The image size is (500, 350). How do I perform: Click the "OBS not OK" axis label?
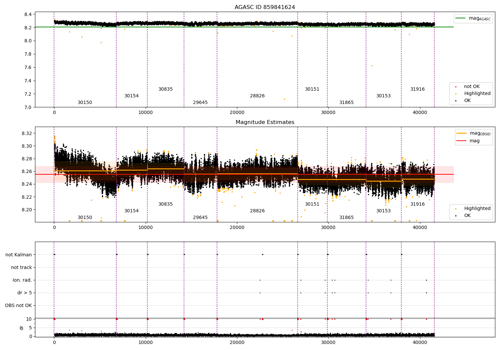(x=18, y=305)
